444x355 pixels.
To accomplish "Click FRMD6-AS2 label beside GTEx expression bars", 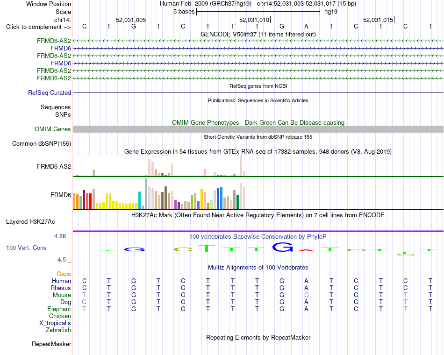I will coord(54,166).
